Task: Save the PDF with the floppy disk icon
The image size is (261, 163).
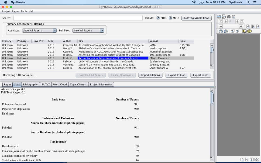Action: pos(219,16)
